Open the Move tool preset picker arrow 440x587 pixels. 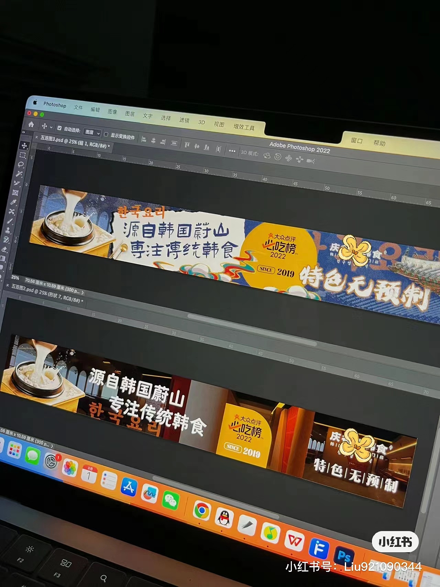[51, 127]
